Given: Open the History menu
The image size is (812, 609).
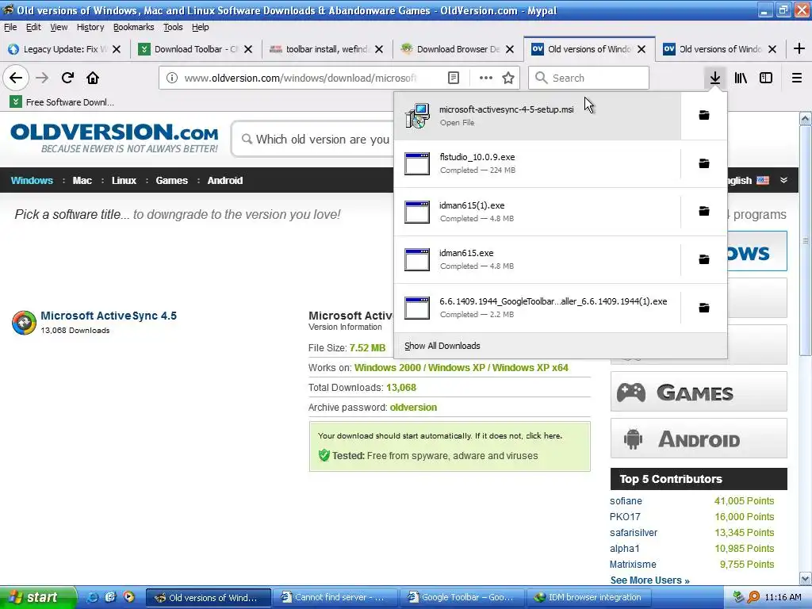Looking at the screenshot, I should pos(90,27).
